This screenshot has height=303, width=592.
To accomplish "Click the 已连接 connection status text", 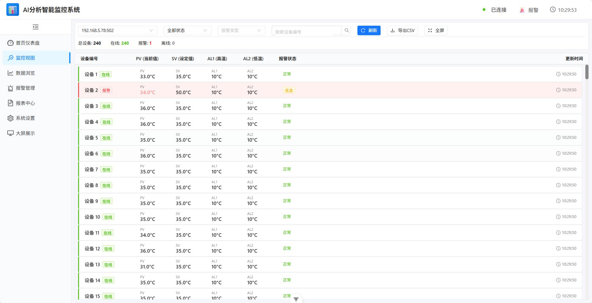I will [x=499, y=10].
